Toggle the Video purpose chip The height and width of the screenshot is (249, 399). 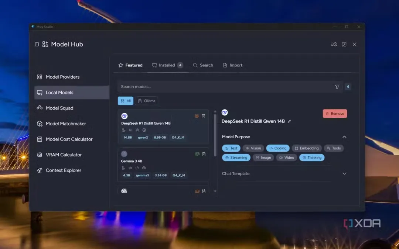[287, 158]
